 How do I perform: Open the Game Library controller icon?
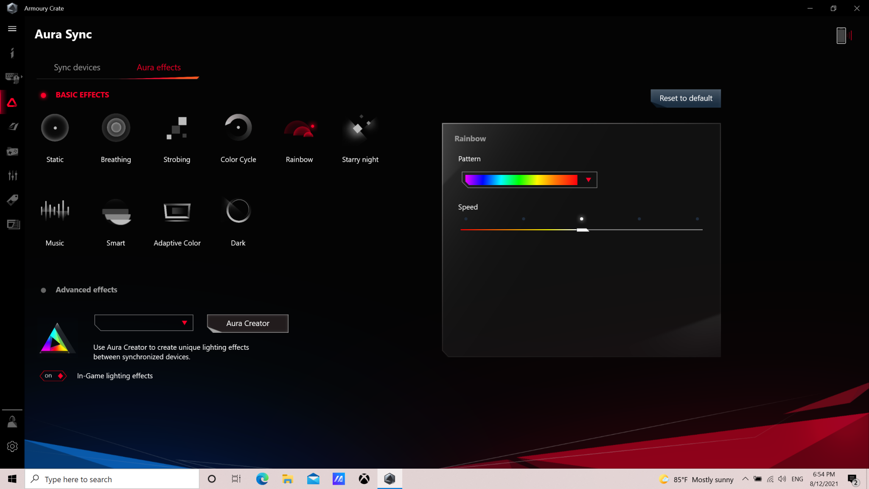[12, 152]
